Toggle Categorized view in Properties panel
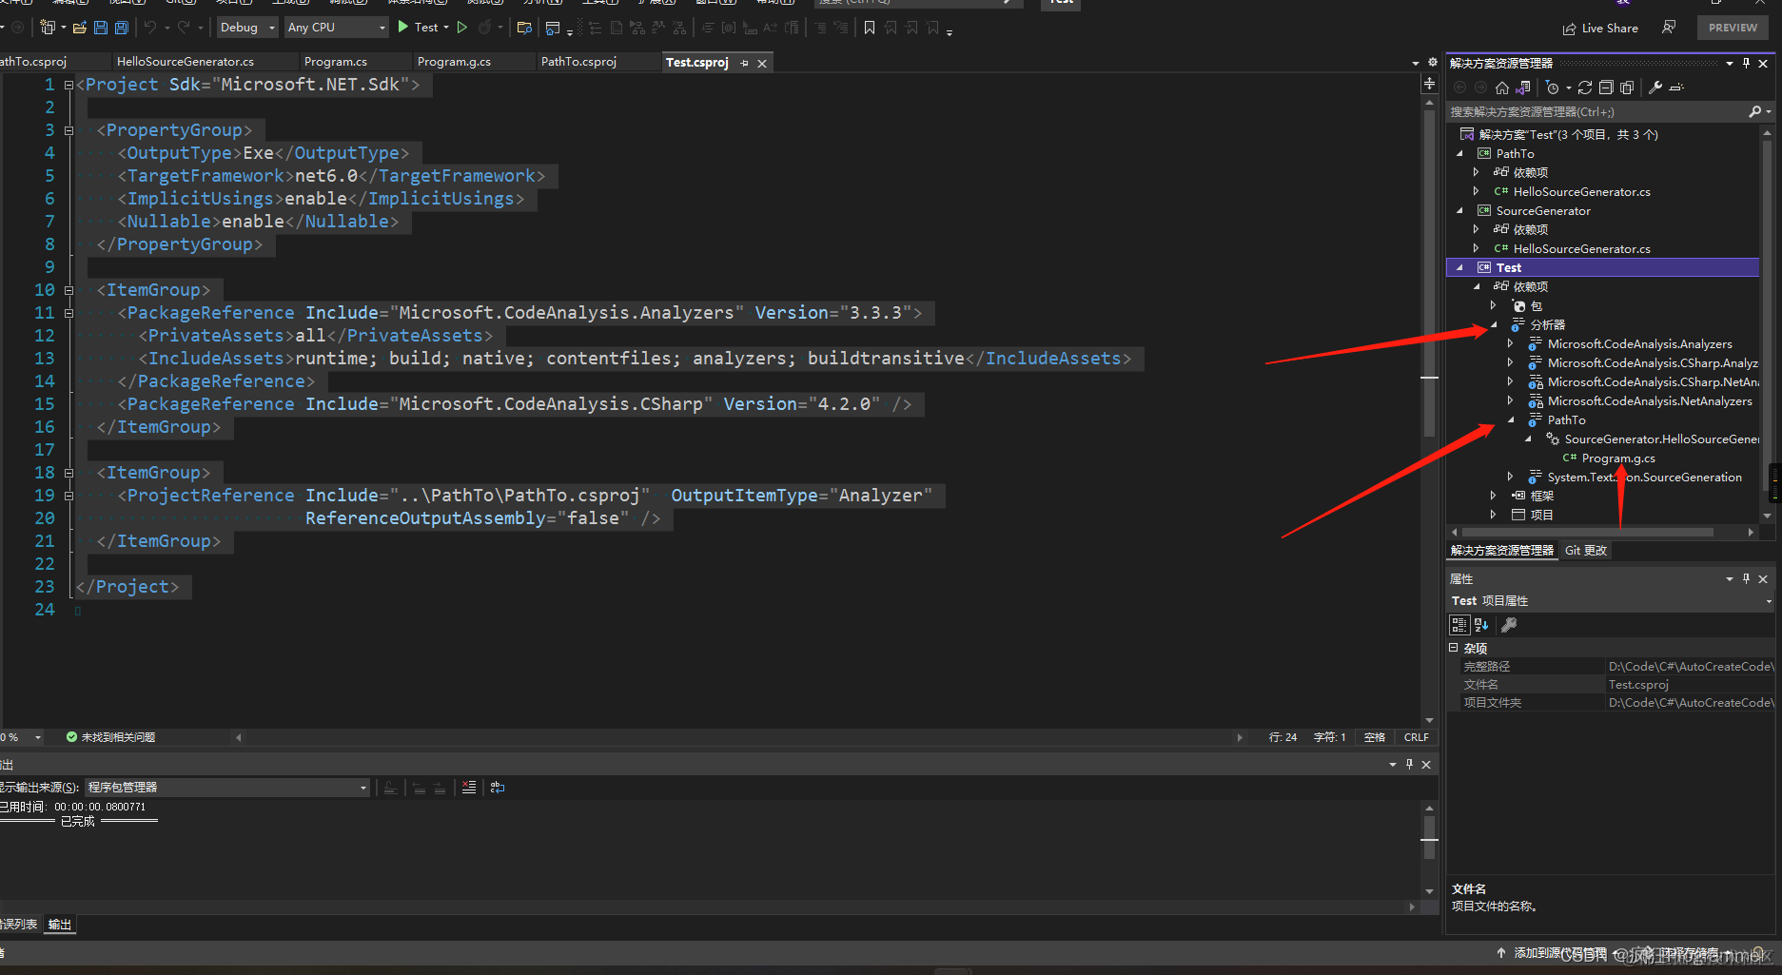 (1459, 625)
